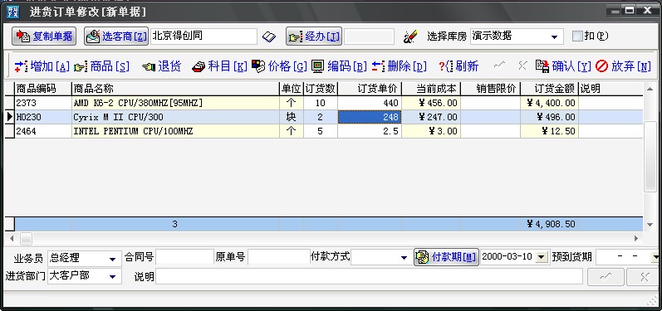Click the vertical scrollbar down arrow
Viewport: 662px width, 311px height.
tap(650, 225)
